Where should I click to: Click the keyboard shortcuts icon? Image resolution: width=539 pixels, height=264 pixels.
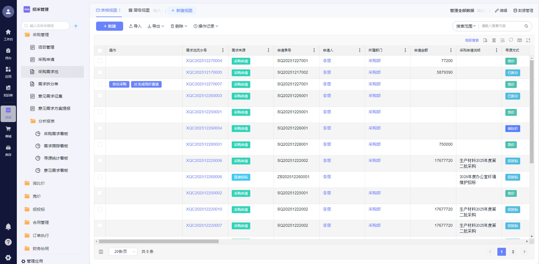[x=520, y=40]
